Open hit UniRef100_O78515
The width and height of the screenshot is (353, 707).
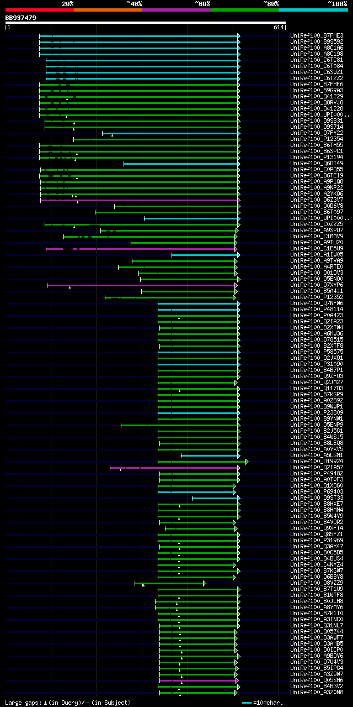[317, 340]
